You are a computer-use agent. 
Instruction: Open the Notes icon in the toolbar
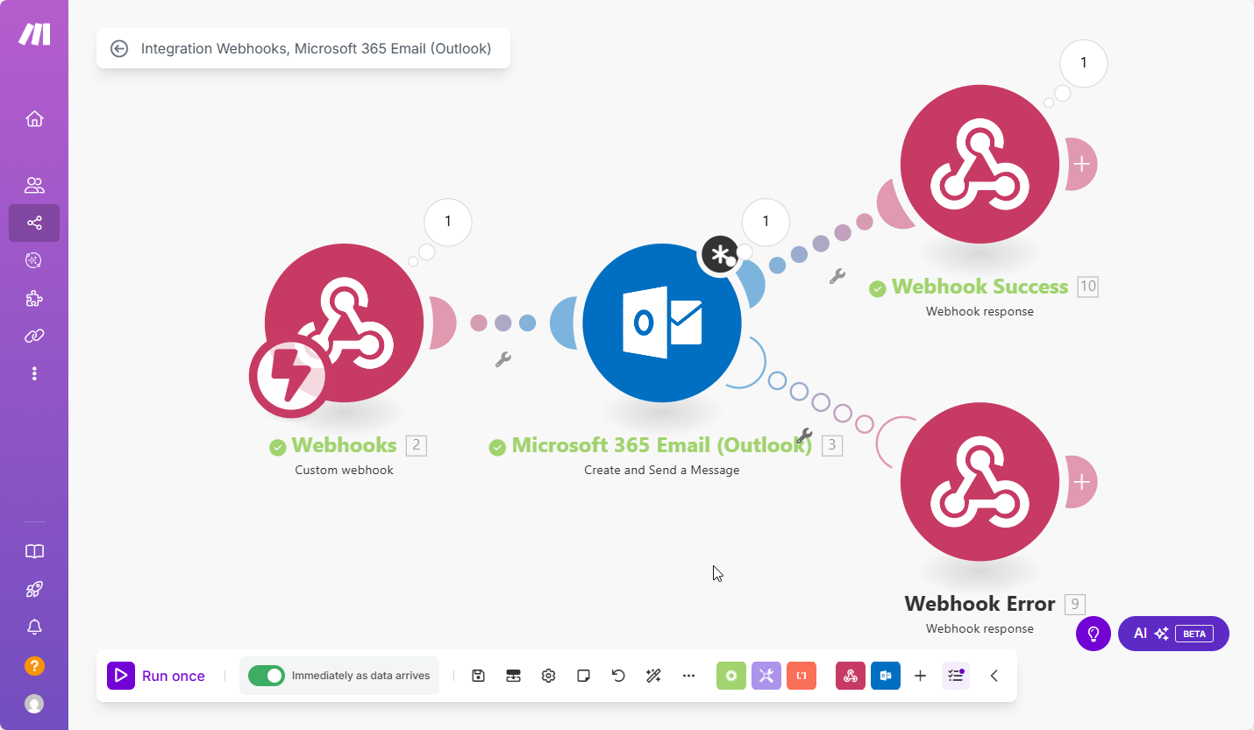[x=583, y=676]
